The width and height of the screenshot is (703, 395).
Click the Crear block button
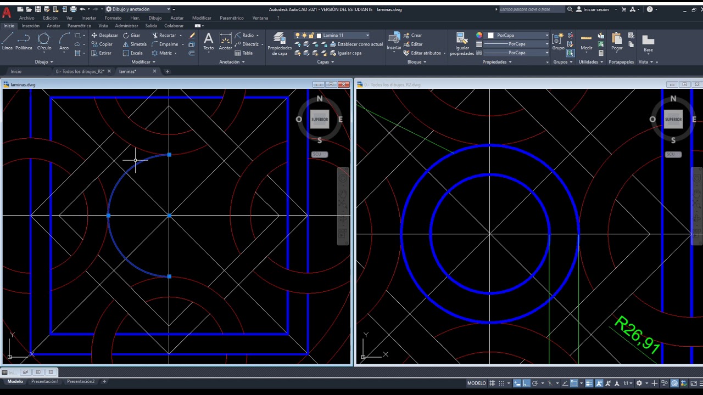click(413, 35)
